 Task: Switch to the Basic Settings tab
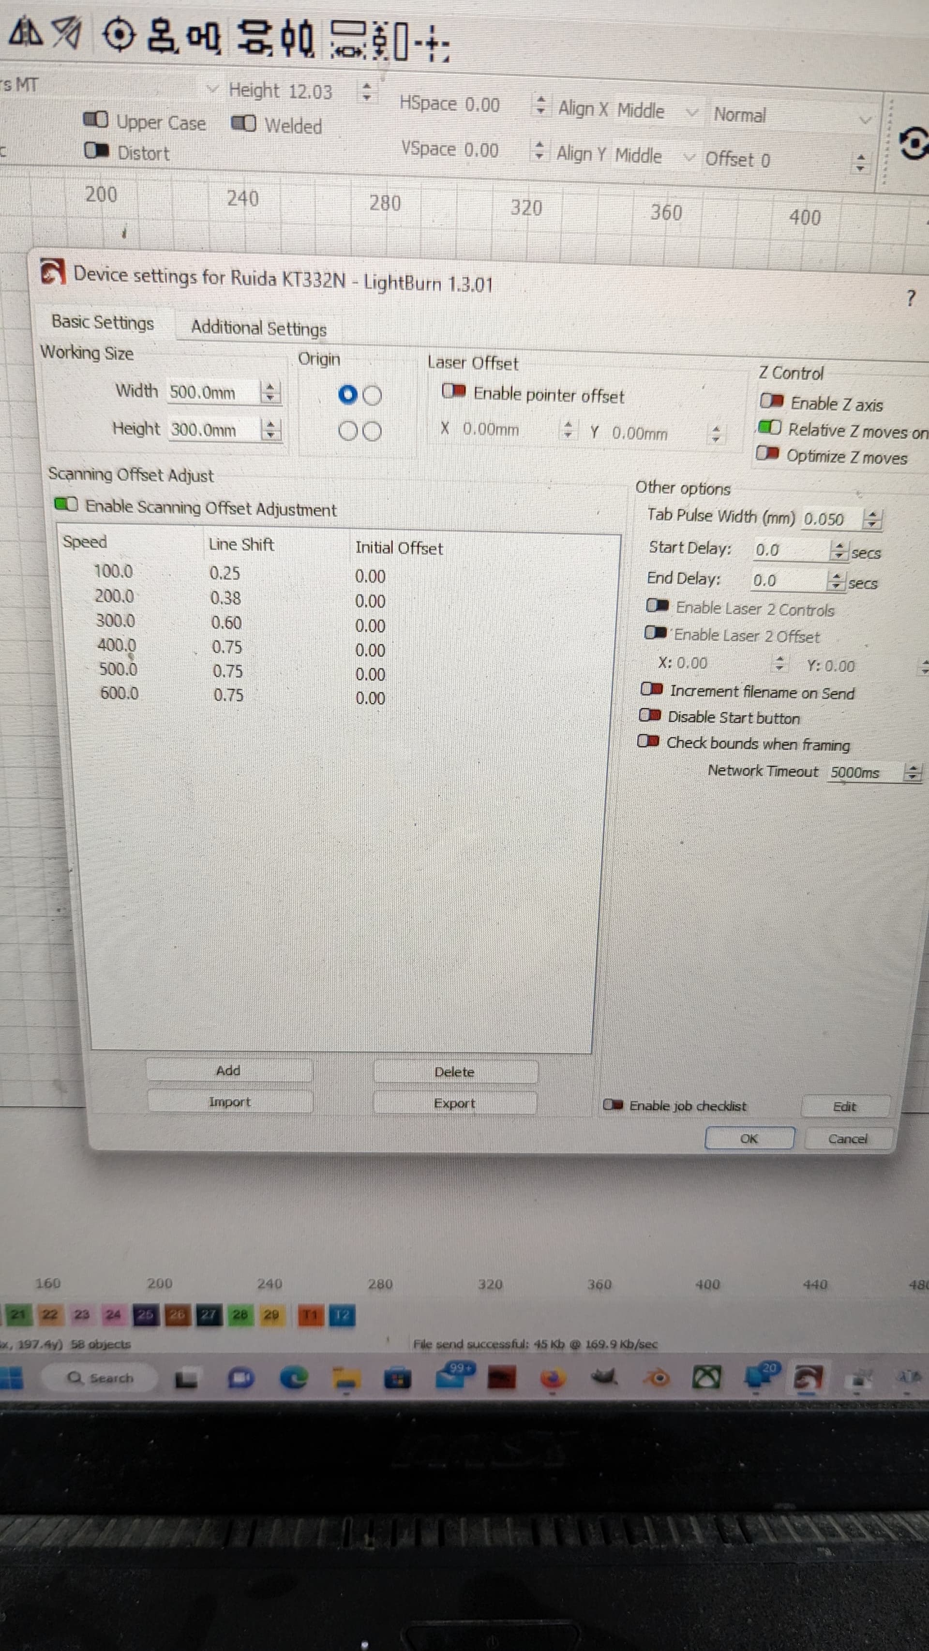103,322
